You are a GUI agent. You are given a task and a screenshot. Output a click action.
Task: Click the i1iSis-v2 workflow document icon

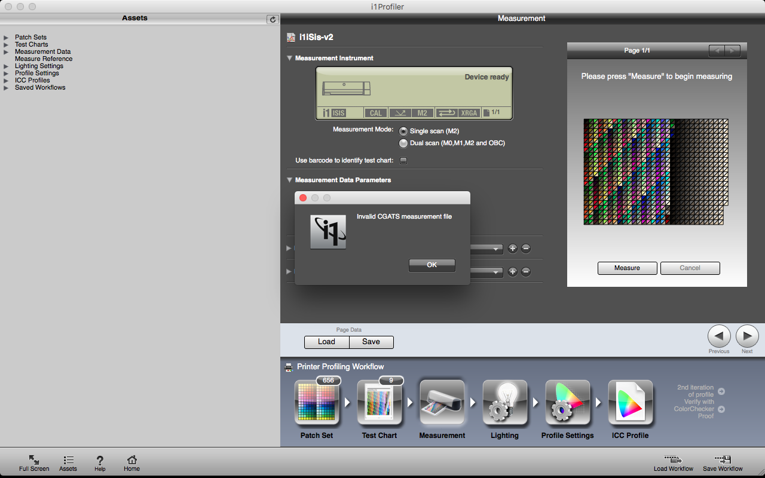tap(291, 37)
